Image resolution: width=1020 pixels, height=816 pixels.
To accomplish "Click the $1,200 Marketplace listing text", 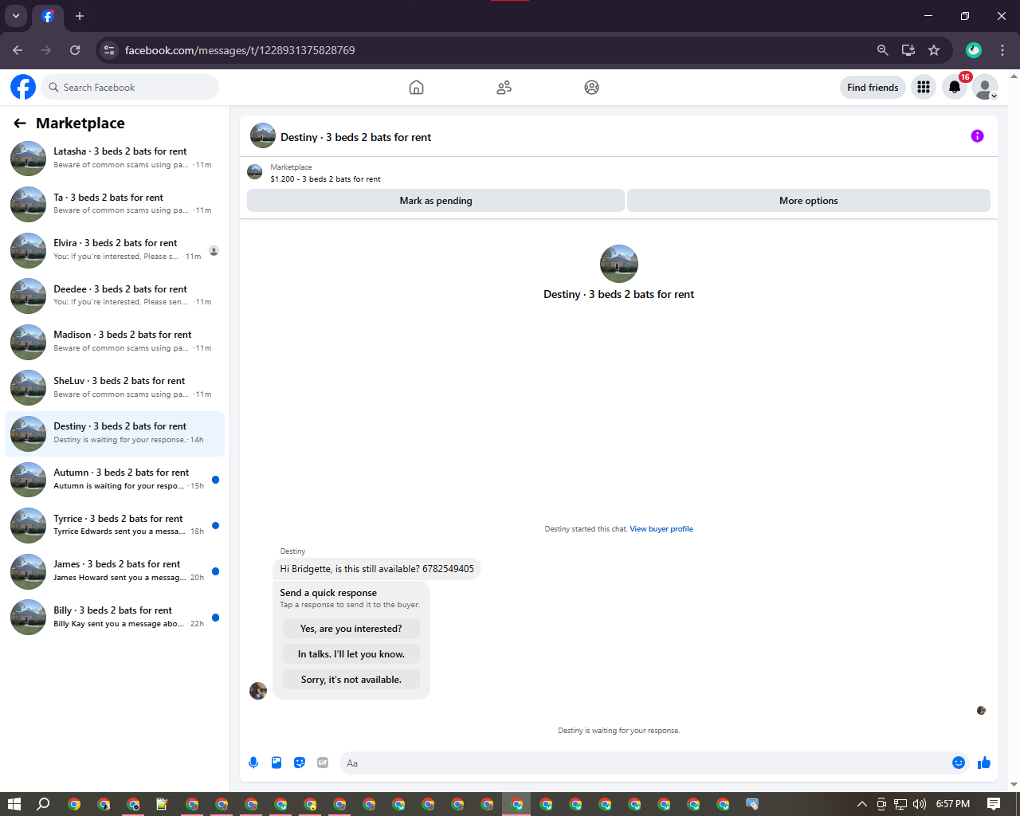I will pos(325,179).
